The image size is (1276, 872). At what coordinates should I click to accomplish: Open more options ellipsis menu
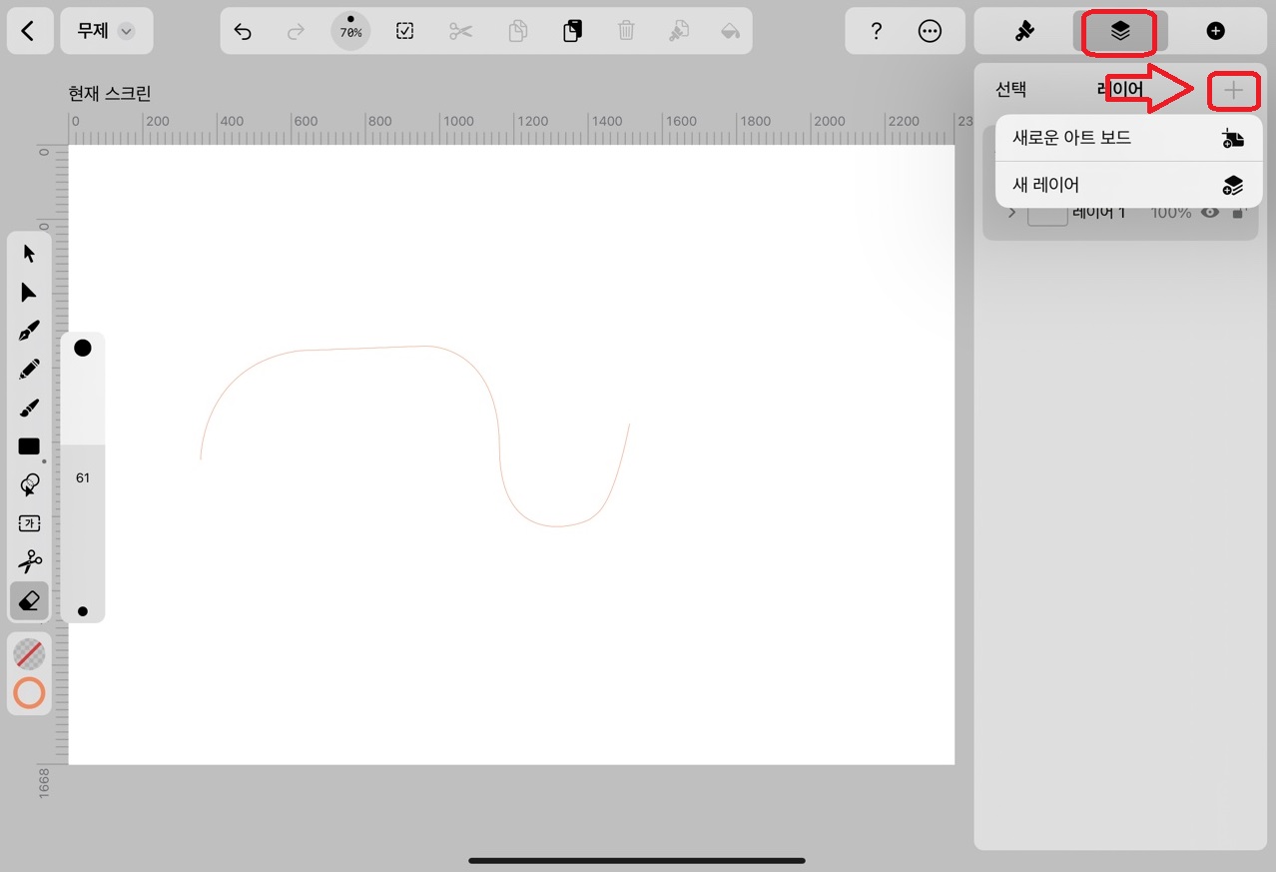click(x=930, y=32)
